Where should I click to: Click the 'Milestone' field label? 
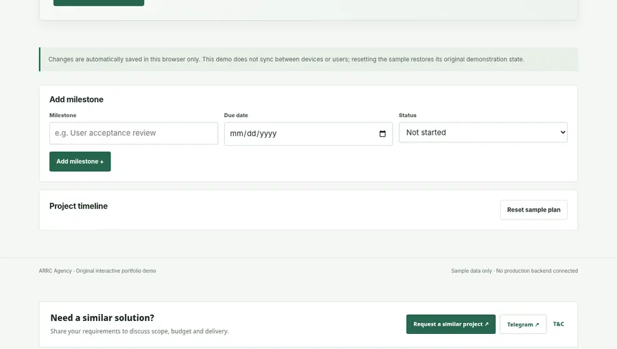[x=62, y=115]
